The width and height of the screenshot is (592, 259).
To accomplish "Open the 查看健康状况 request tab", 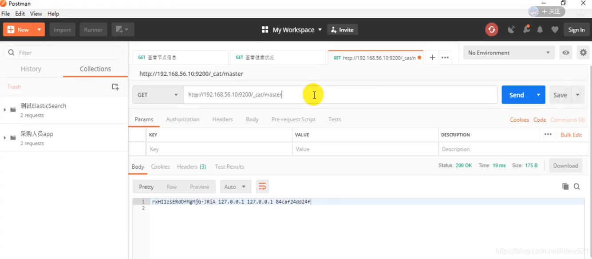I will [x=278, y=58].
